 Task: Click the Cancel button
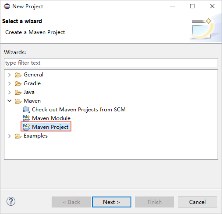(x=197, y=202)
